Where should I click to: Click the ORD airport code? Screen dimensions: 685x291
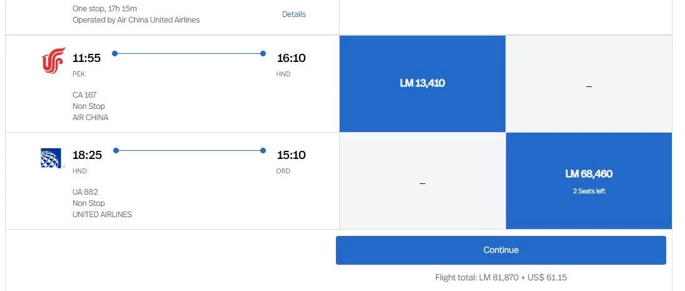pos(283,171)
